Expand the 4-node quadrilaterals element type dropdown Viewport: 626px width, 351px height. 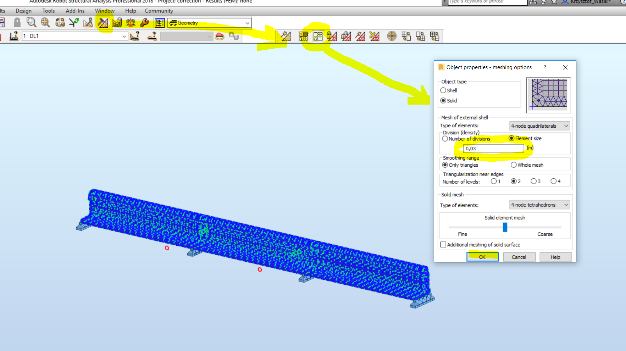(540, 126)
